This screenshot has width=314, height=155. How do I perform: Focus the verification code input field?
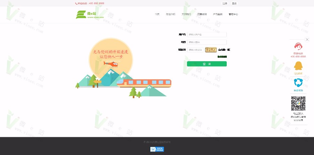point(195,50)
